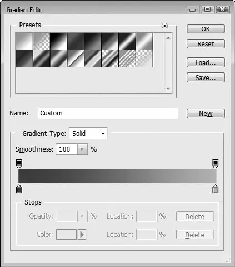
Task: Click OK to confirm the gradient
Action: [206, 29]
